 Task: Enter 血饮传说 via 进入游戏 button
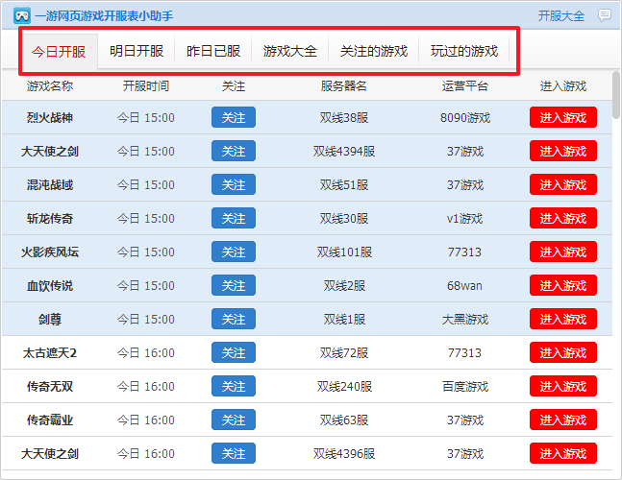(x=563, y=285)
